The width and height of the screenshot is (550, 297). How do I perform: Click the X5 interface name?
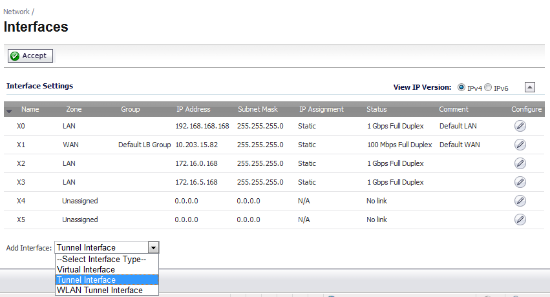21,220
